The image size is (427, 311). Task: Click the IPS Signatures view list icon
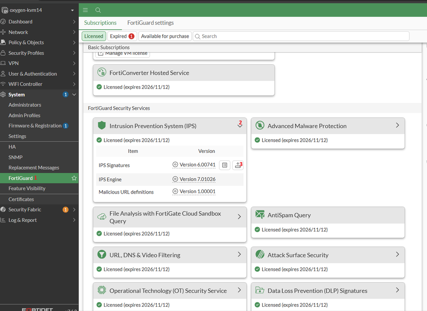(x=225, y=165)
